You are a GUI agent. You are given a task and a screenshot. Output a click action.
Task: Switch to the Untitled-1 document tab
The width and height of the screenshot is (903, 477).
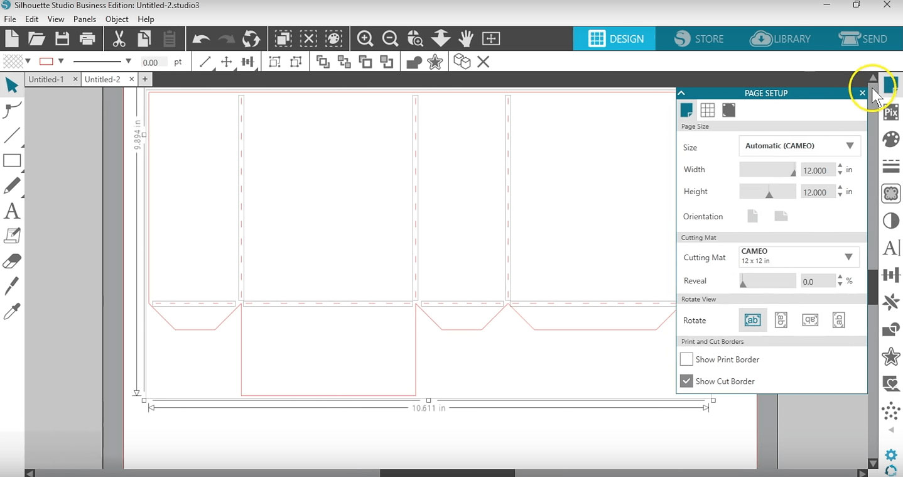tap(46, 79)
